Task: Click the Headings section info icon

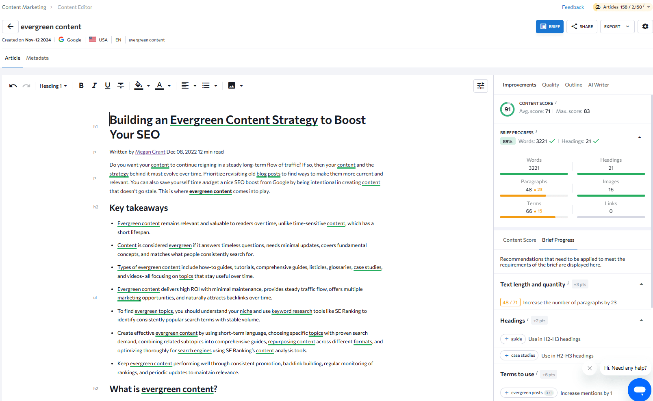Action: (528, 319)
